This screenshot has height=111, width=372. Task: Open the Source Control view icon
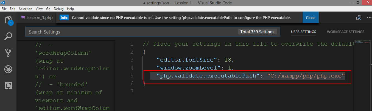(x=8, y=52)
